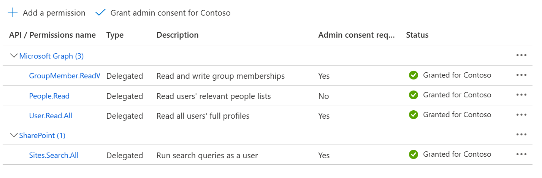Click the SharePoint (1) group link
The height and width of the screenshot is (178, 542).
click(x=42, y=135)
